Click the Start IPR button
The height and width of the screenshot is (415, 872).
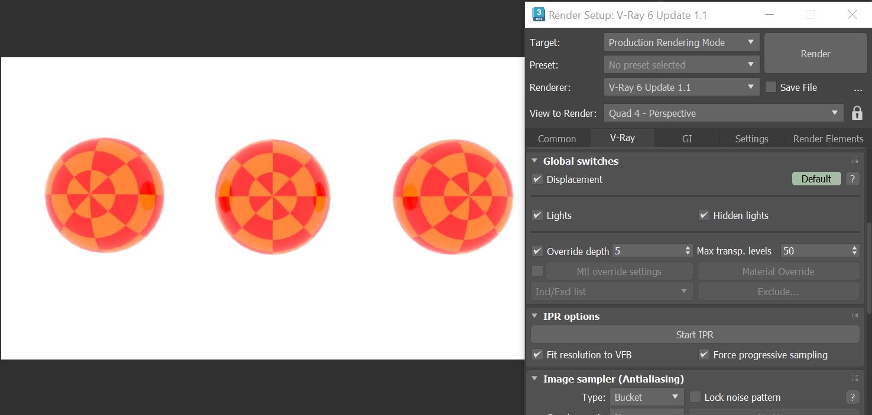695,335
